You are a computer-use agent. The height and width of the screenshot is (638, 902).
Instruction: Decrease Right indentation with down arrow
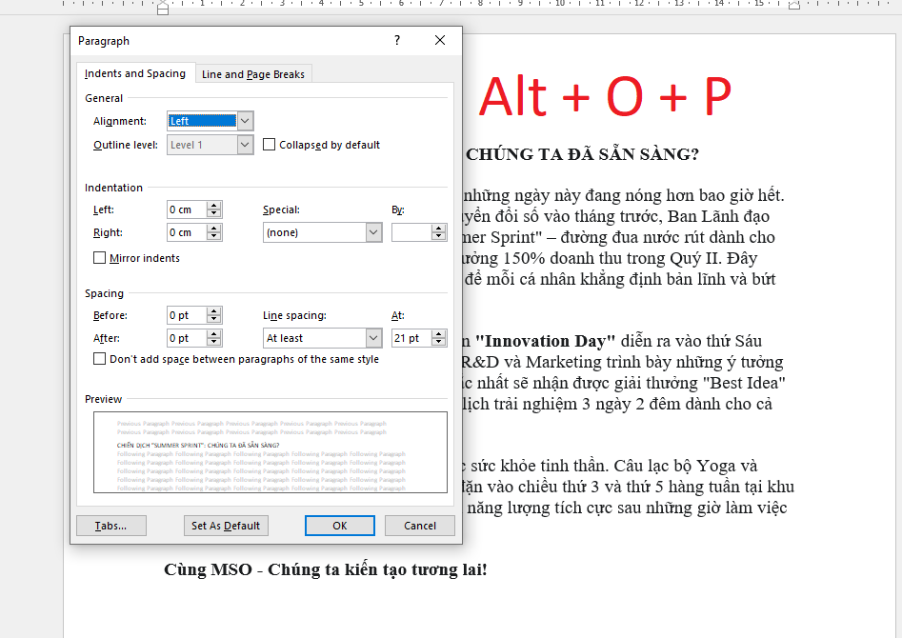(214, 237)
